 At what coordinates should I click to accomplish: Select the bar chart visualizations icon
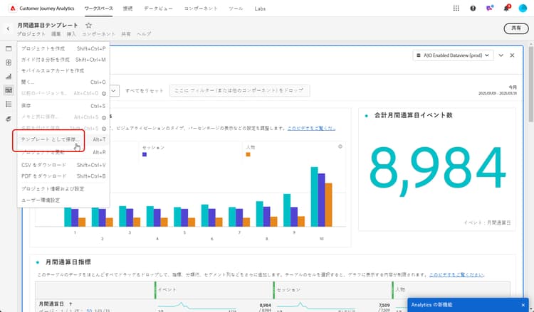[x=9, y=77]
